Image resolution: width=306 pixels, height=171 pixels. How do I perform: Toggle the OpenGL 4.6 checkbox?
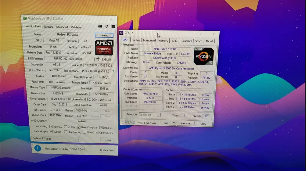pos(97,133)
